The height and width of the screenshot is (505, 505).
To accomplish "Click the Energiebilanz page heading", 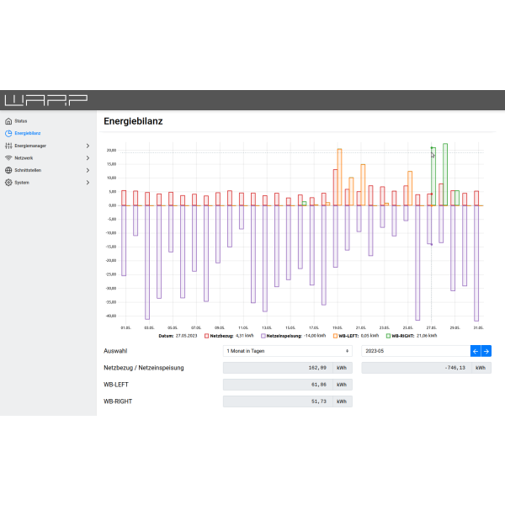I will pos(133,121).
